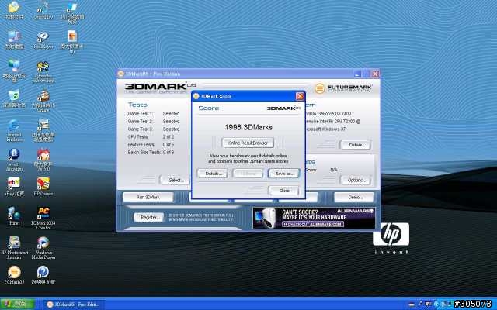Click the Close button in Score dialog

pyautogui.click(x=284, y=191)
